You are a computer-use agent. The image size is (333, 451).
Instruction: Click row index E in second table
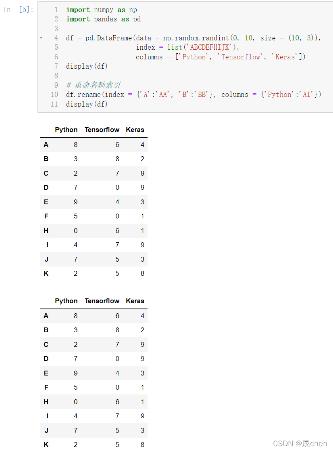coord(46,373)
